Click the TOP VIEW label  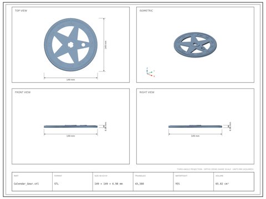tap(21, 11)
